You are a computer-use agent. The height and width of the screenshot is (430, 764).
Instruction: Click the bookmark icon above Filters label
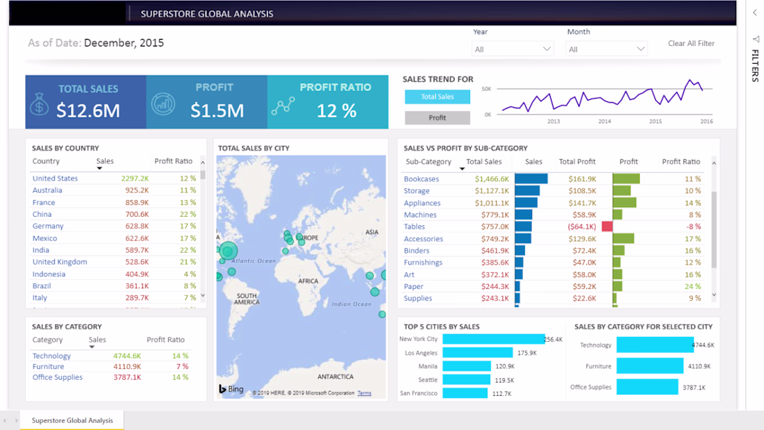[756, 39]
